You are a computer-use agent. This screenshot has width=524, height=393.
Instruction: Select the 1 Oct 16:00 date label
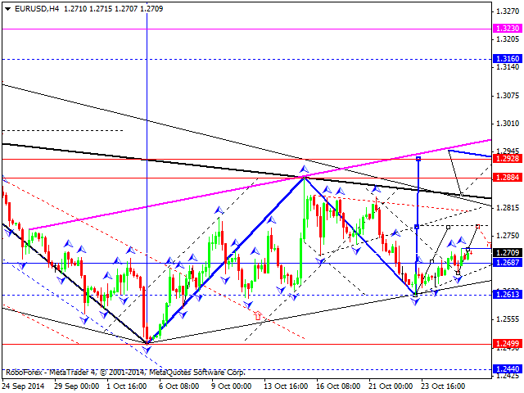click(x=124, y=386)
